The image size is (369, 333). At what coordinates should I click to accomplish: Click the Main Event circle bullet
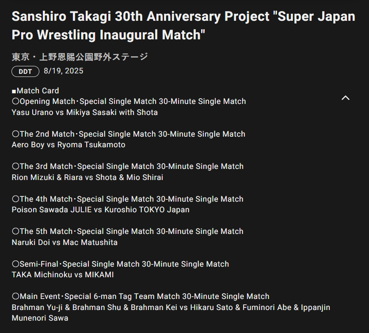coord(15,296)
